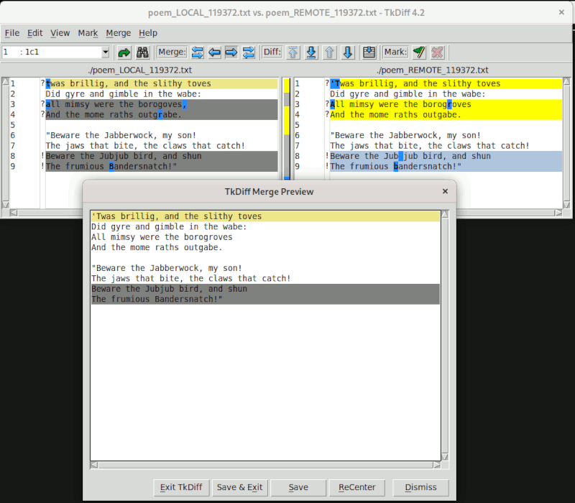Screen dimensions: 575x503
Task: Click left pane line 'The frumious Bandersnatch!'
Action: tap(161, 167)
